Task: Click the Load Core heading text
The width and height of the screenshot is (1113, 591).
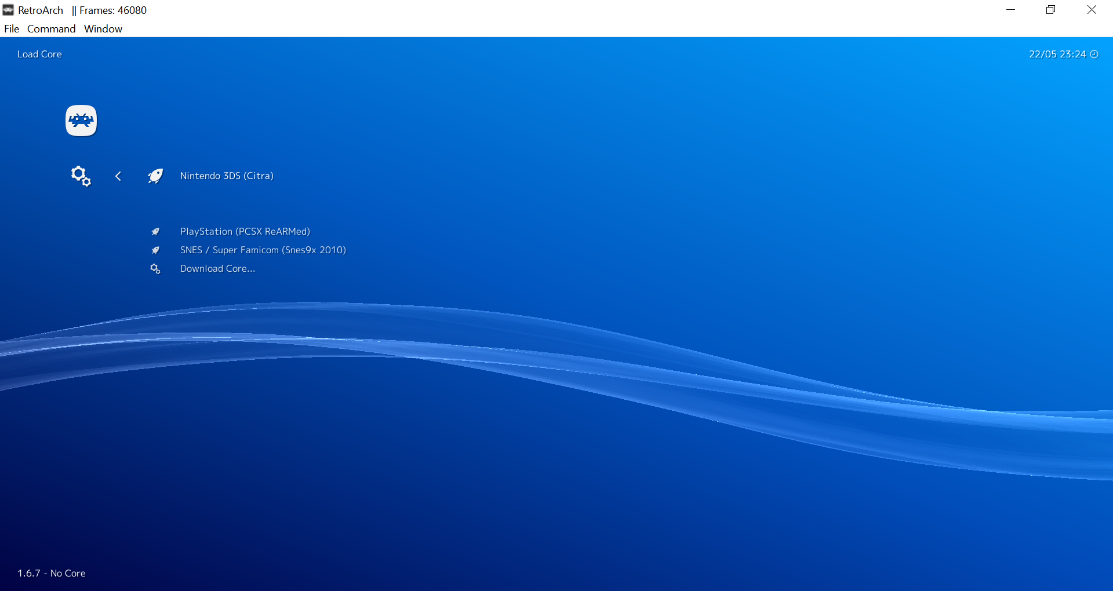Action: pos(39,54)
